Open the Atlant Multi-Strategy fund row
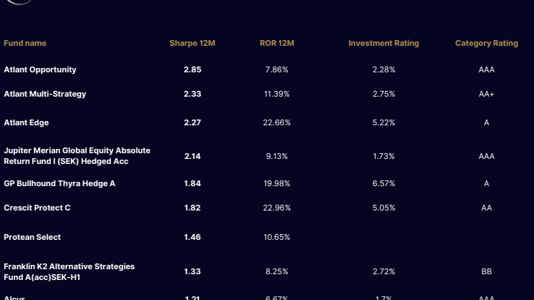This screenshot has width=534, height=300. (45, 95)
